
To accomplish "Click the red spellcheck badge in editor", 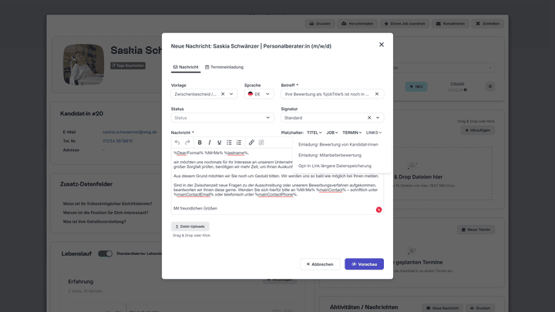I will [378, 210].
